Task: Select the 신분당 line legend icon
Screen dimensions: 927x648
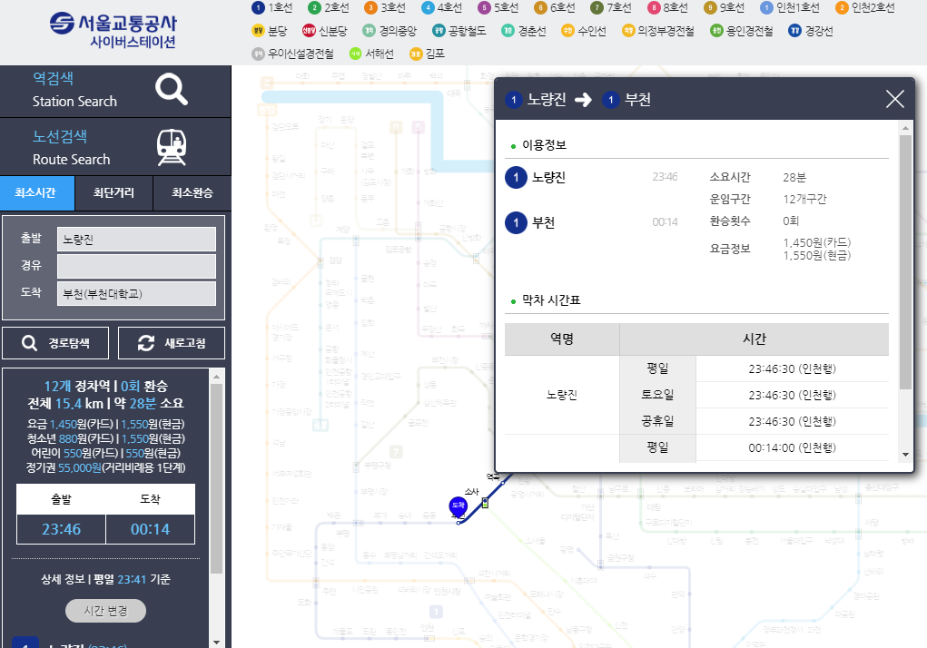Action: point(309,31)
